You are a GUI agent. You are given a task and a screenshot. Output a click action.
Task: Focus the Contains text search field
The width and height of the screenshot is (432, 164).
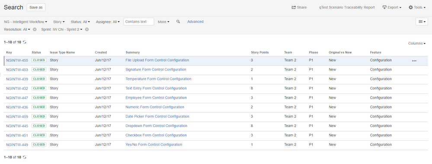pyautogui.click(x=138, y=22)
